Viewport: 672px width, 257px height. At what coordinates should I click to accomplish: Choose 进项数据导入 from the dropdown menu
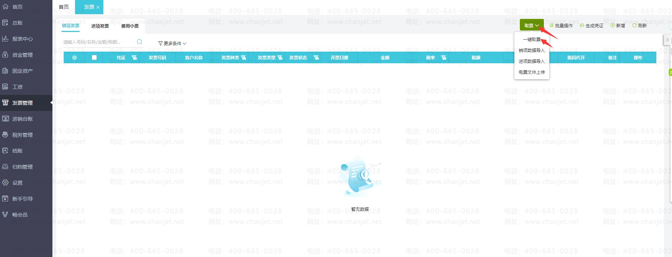point(532,61)
